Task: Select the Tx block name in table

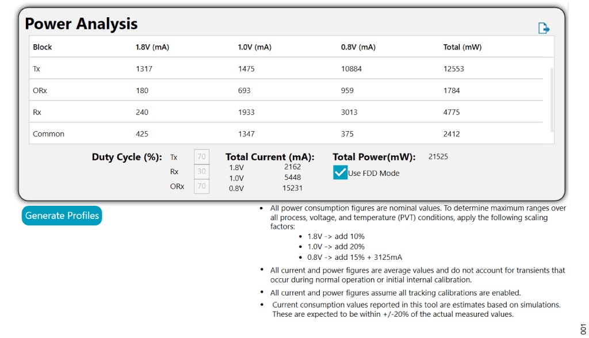Action: point(37,69)
